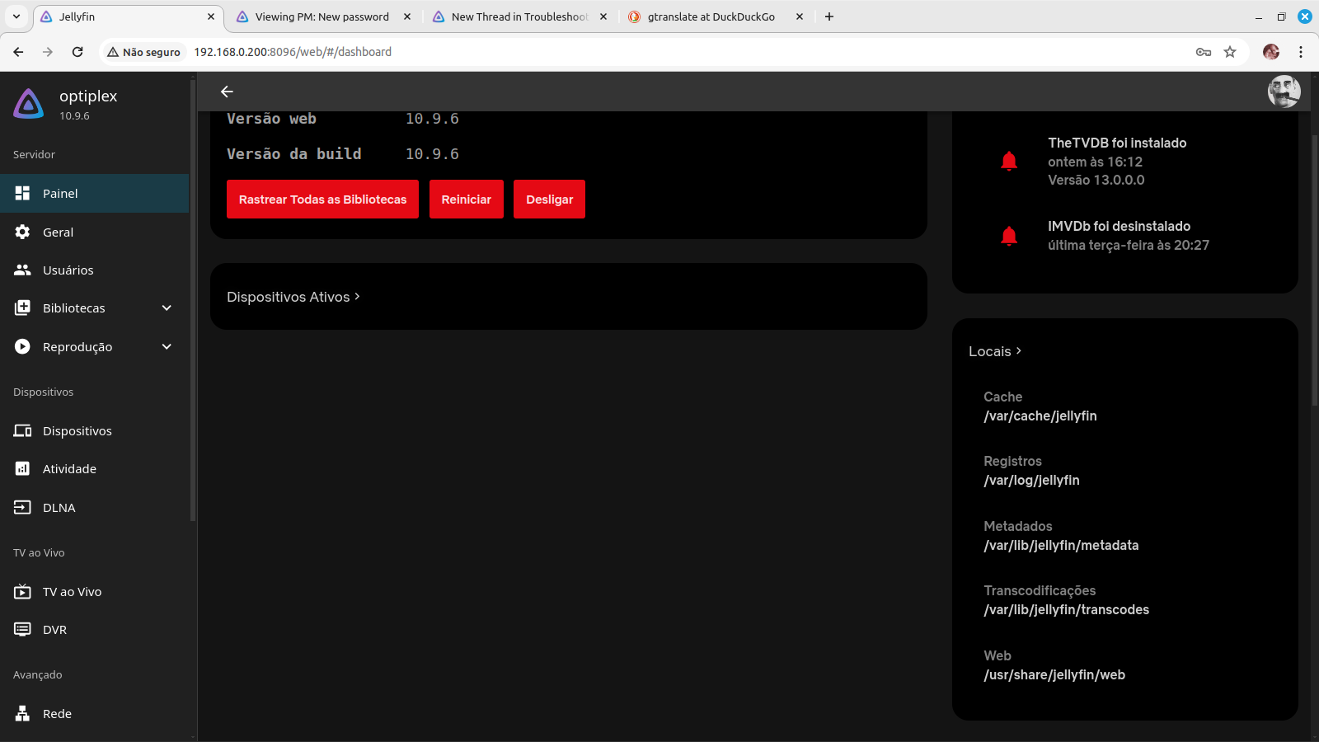The height and width of the screenshot is (742, 1319).
Task: Click the browser address bar URL
Action: (293, 52)
